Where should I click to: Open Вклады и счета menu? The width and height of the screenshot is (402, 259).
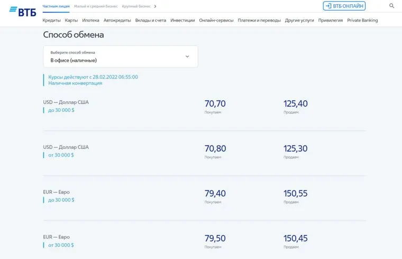point(150,20)
